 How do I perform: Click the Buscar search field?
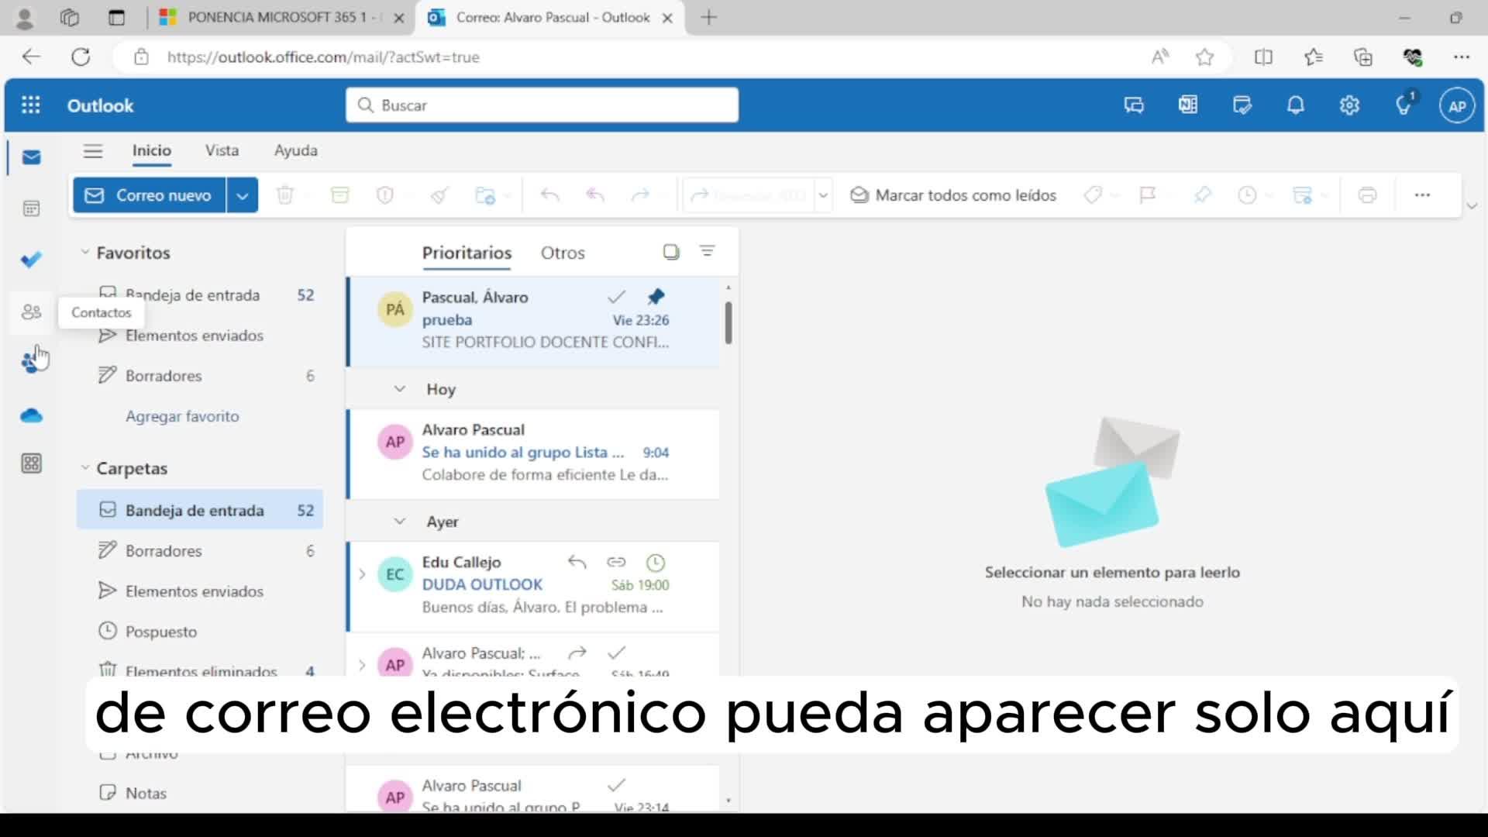pyautogui.click(x=542, y=105)
